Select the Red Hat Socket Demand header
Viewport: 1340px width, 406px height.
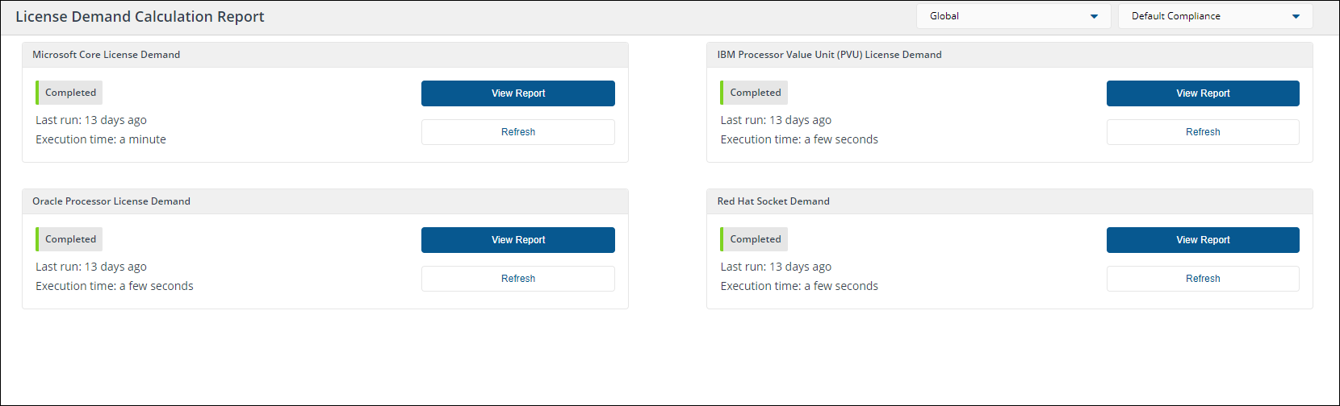773,201
